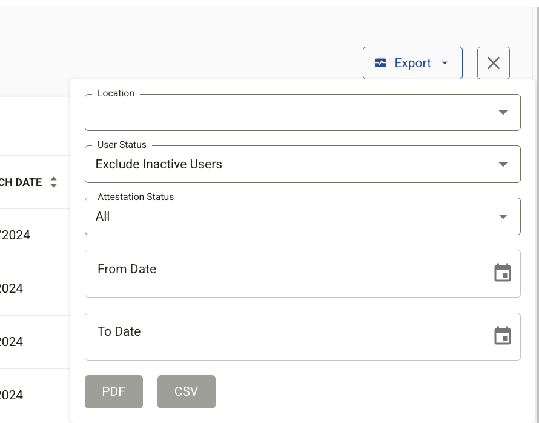Open User Status dropdown
Screen dimensions: 539x423
(x=302, y=164)
